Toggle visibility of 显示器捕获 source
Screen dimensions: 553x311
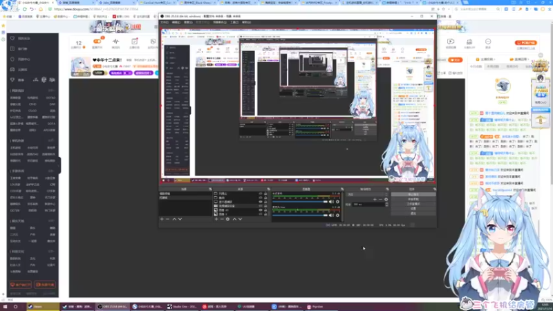261,202
